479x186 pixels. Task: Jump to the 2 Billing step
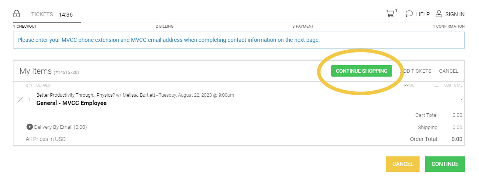coord(164,26)
